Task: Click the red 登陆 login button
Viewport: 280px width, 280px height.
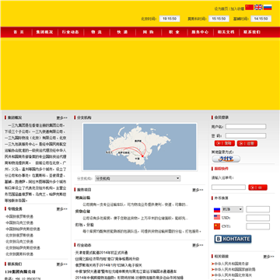Action: click(225, 143)
